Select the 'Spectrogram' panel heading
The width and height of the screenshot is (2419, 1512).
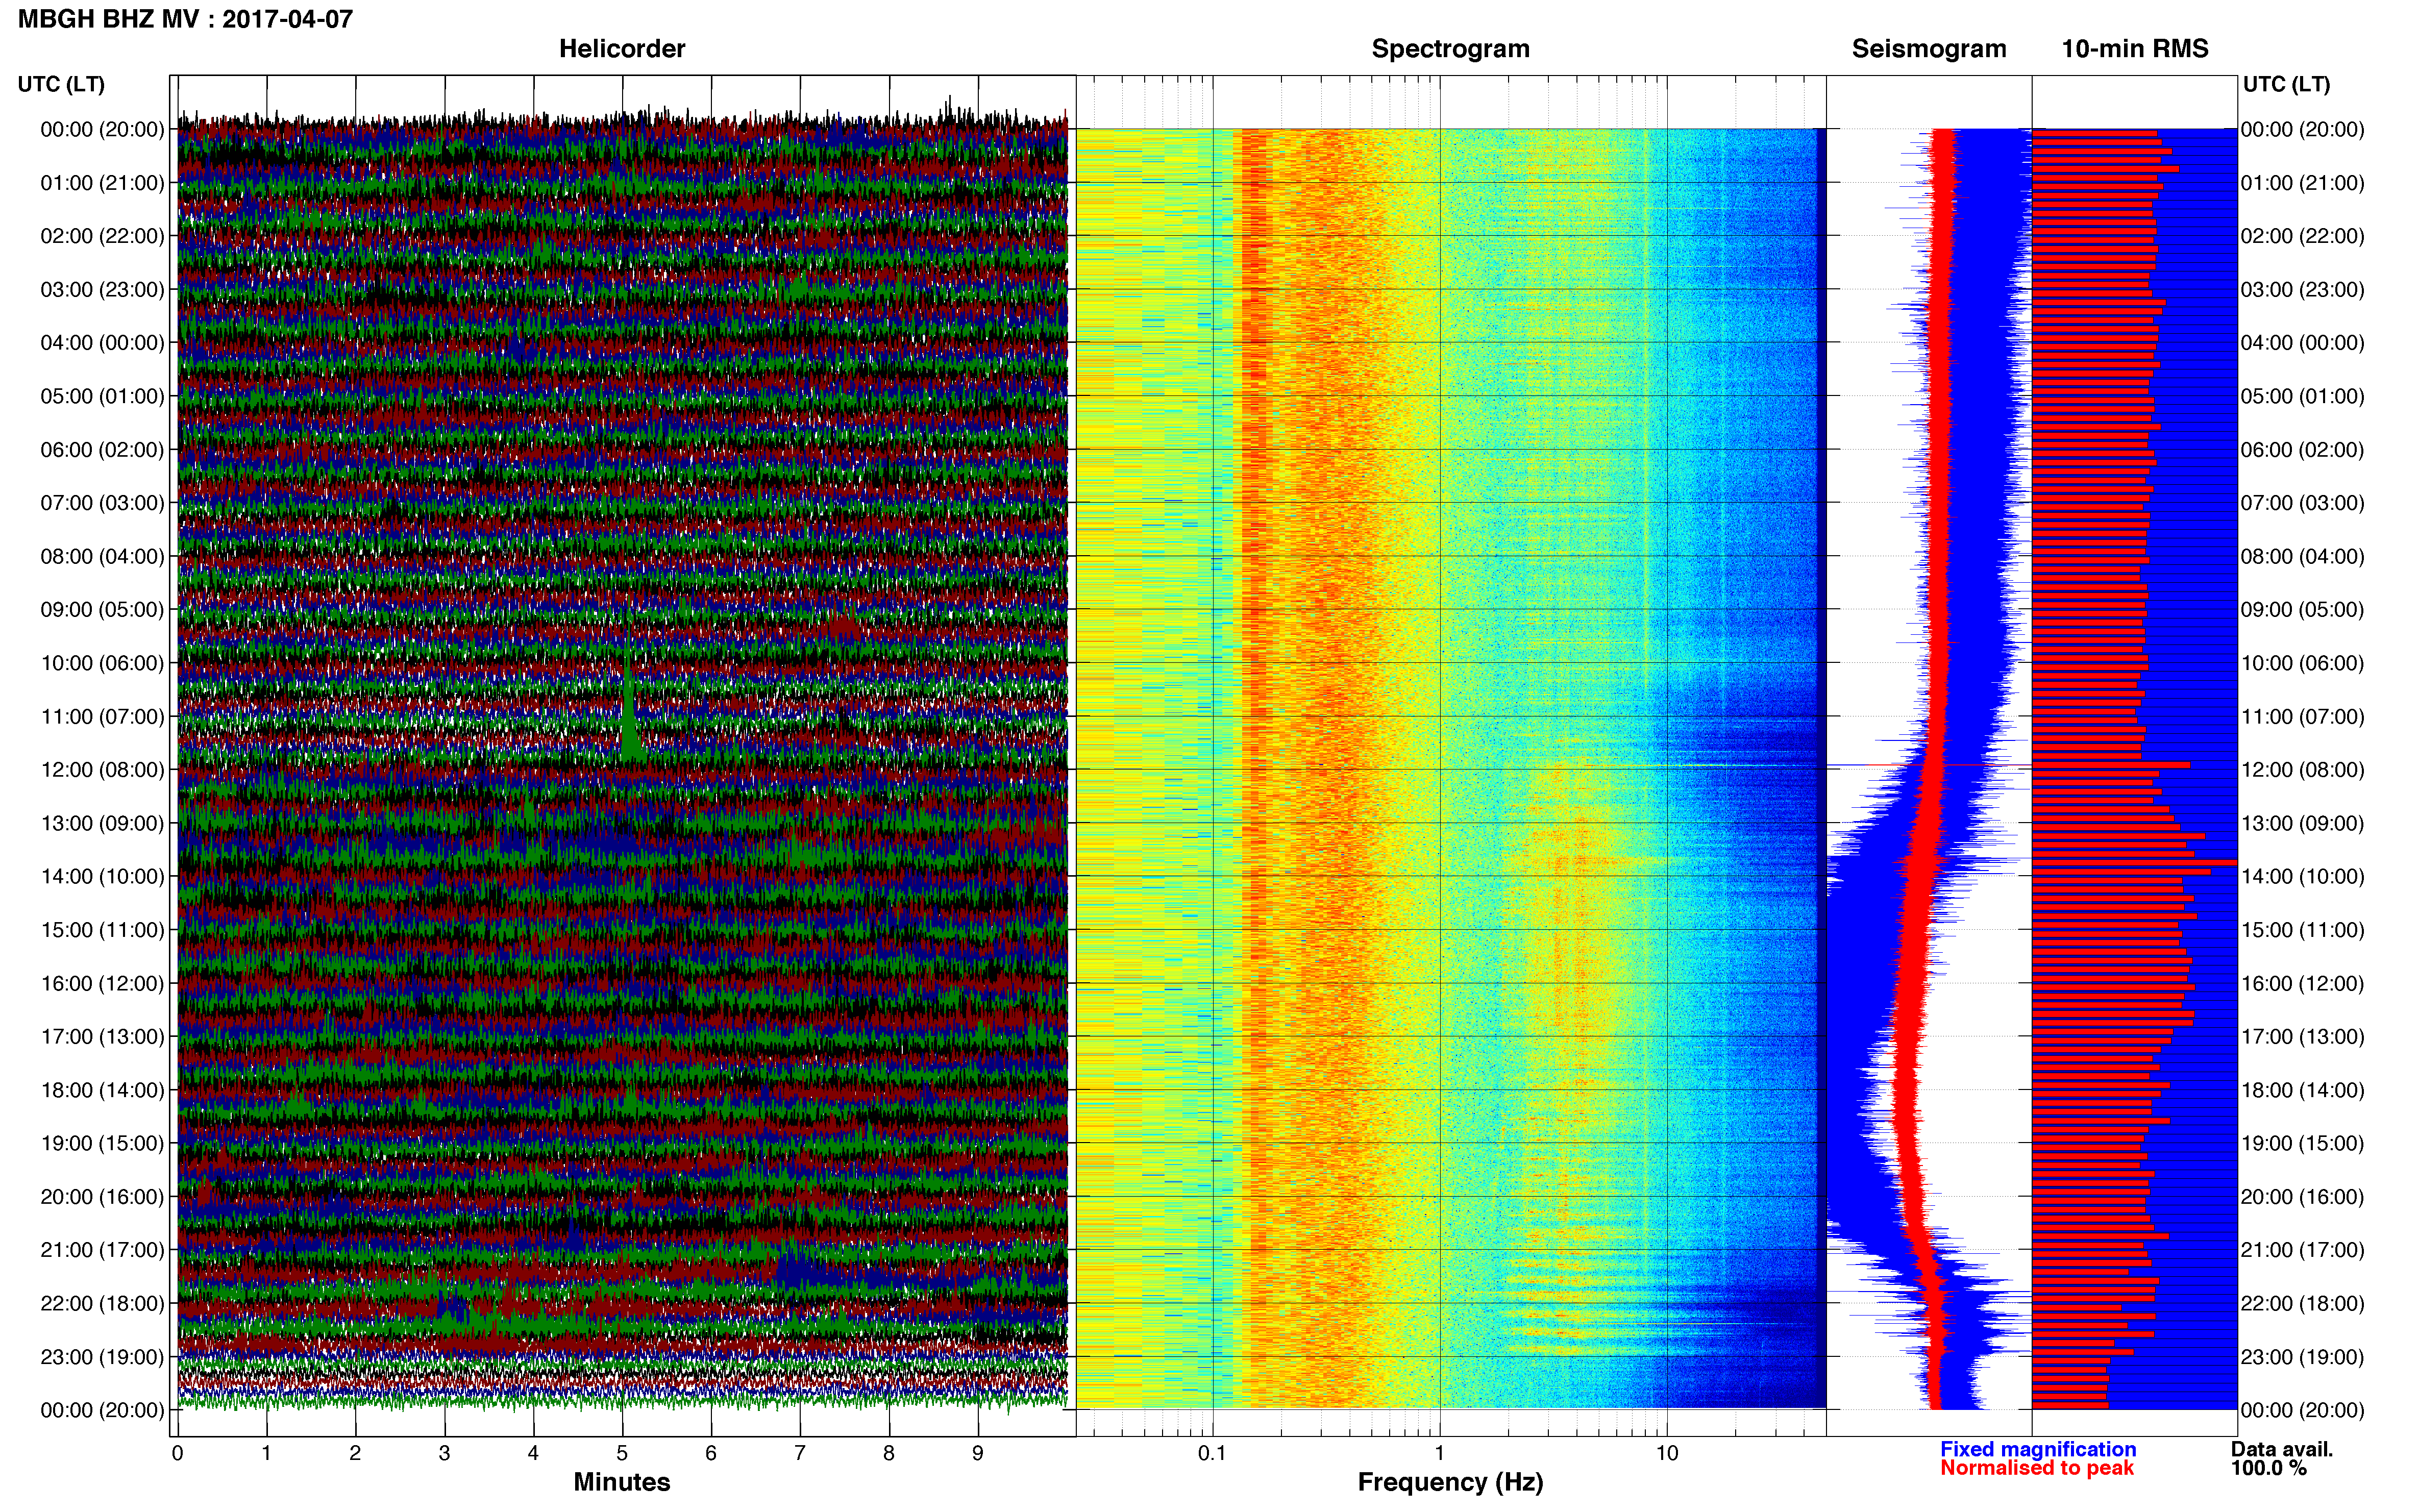pyautogui.click(x=1450, y=49)
